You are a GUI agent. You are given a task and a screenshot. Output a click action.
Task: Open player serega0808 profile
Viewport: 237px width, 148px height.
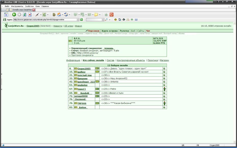[x=81, y=96]
